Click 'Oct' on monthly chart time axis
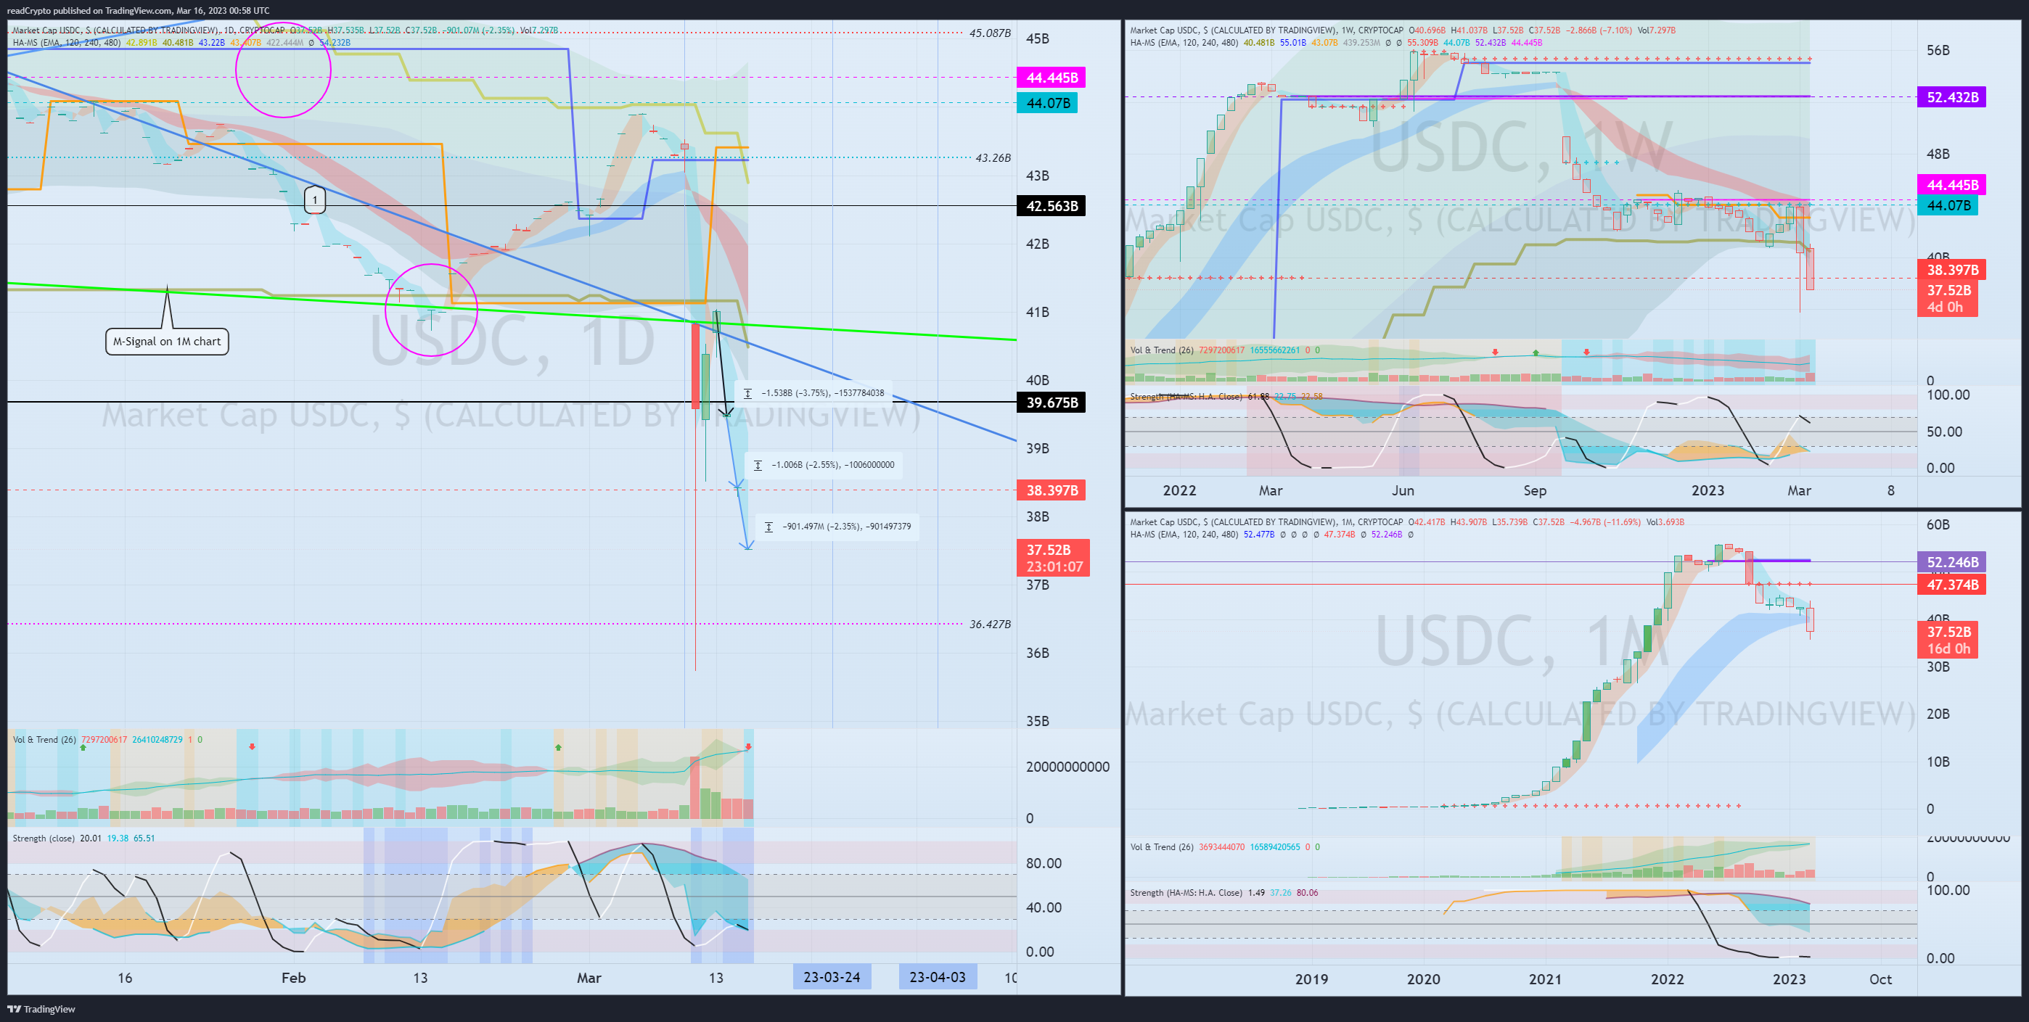This screenshot has height=1022, width=2029. coord(1880,978)
